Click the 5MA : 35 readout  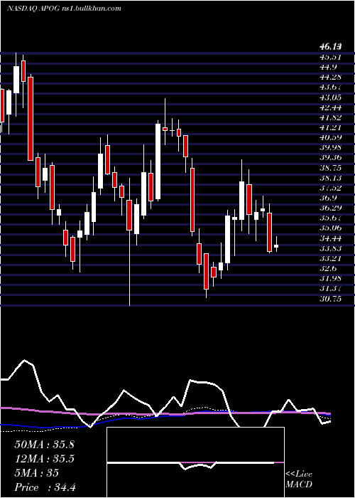tap(36, 473)
